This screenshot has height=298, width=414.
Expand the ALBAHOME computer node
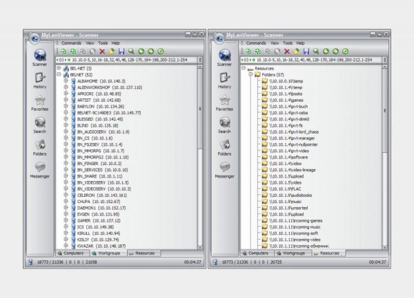click(66, 81)
